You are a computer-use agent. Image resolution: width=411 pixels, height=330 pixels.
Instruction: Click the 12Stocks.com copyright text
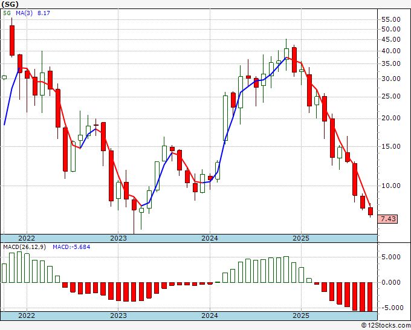[386, 326]
